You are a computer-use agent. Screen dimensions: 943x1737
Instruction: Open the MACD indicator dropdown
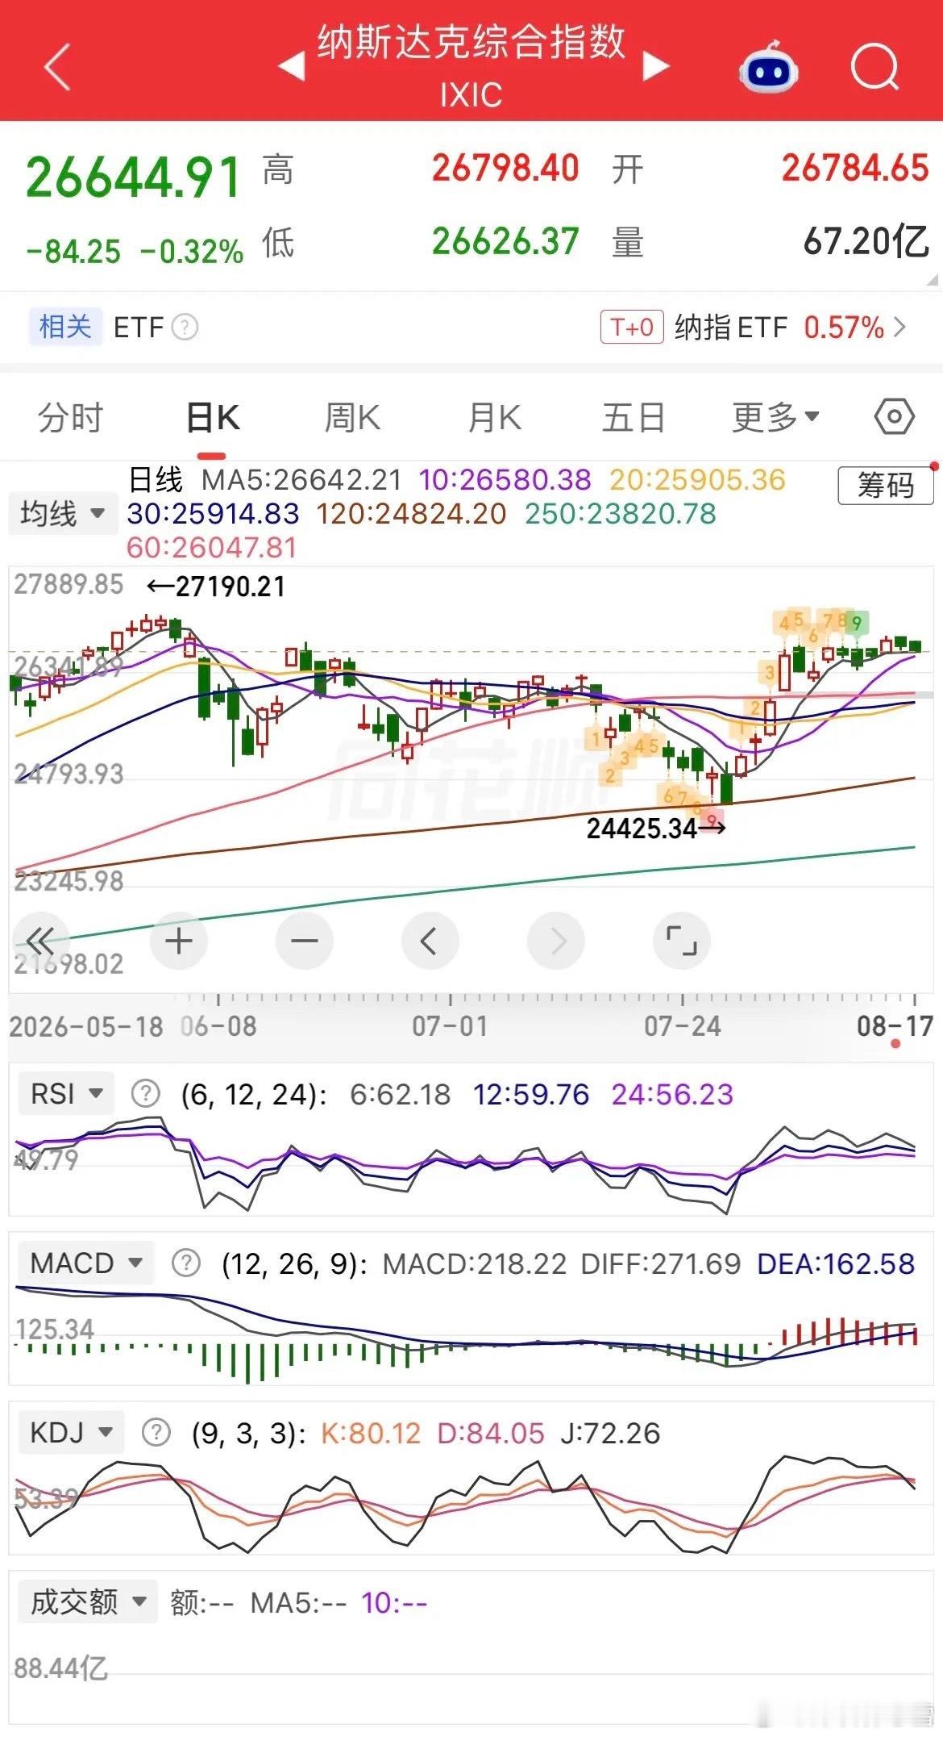[85, 1263]
